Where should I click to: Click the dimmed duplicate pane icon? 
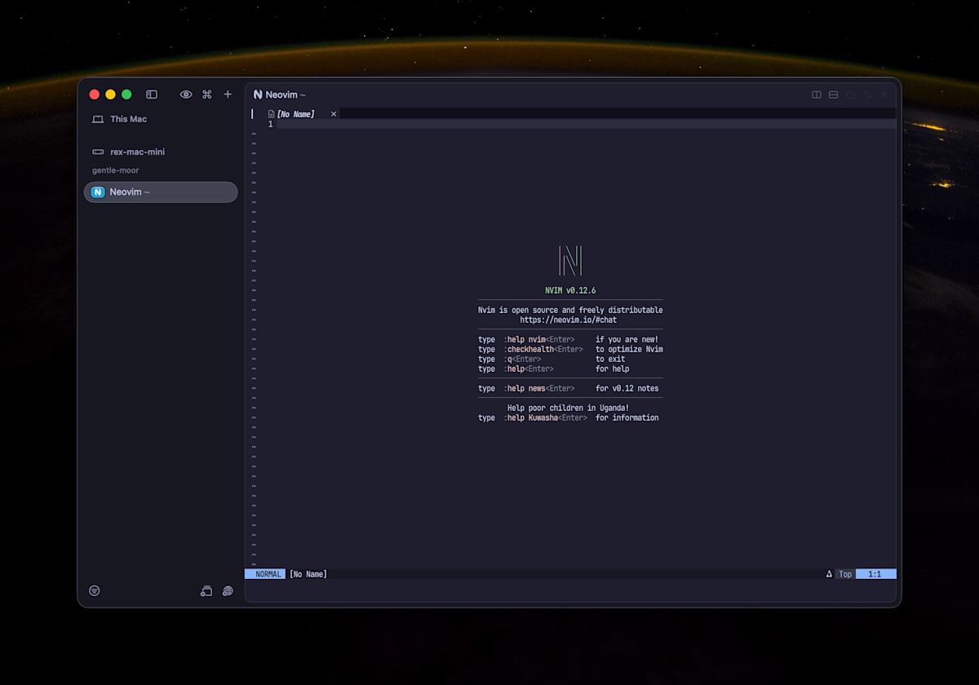point(850,95)
